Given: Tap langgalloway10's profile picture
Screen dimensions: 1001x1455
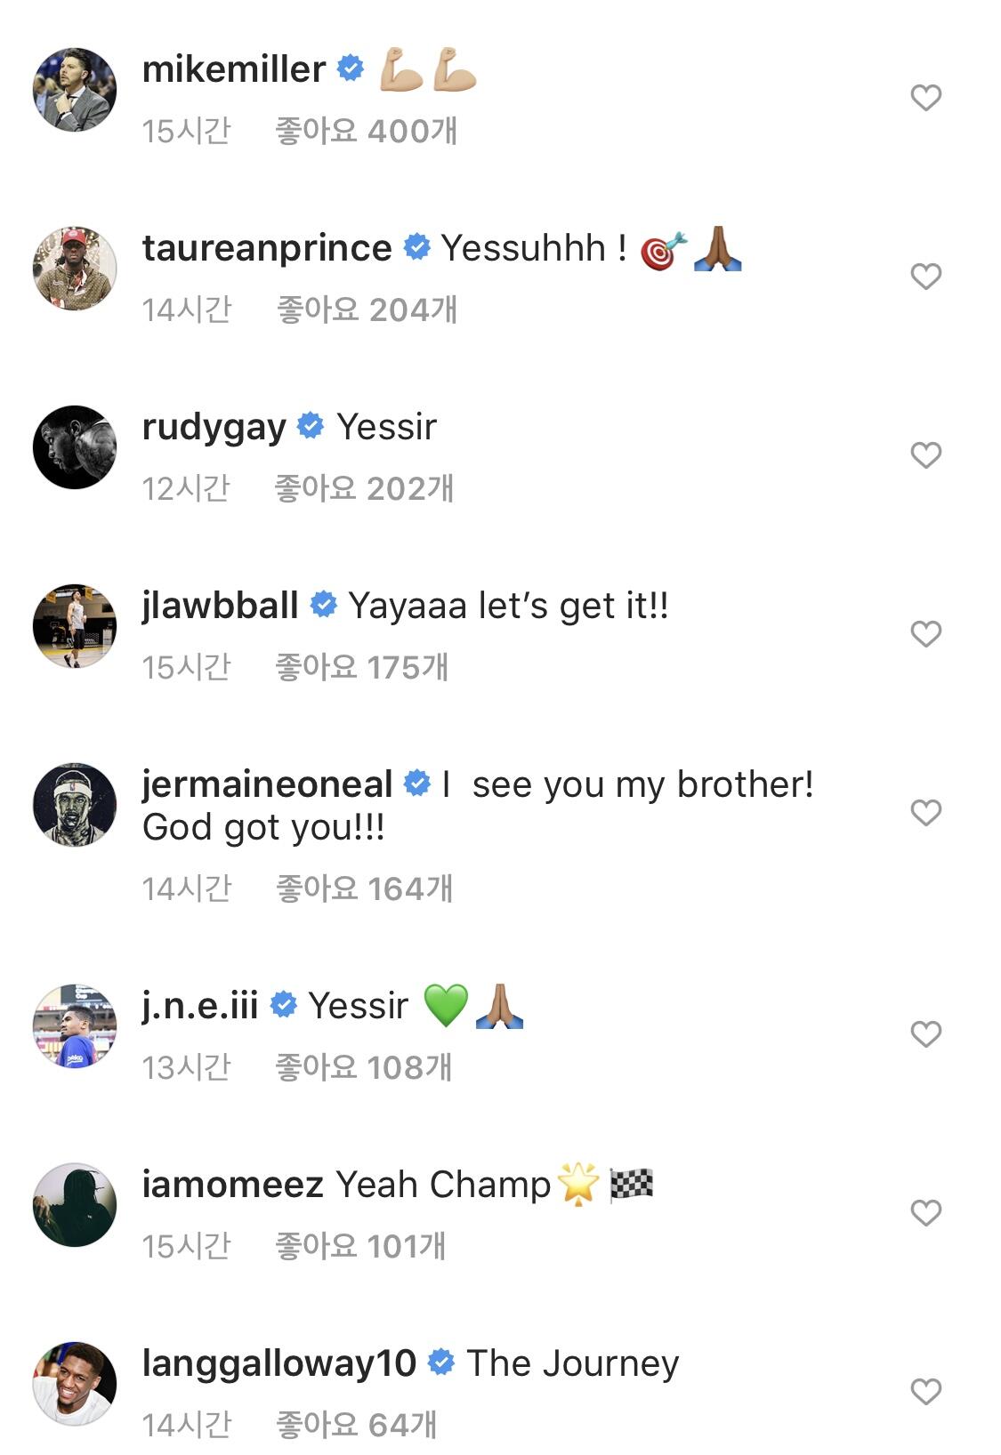Looking at the screenshot, I should point(75,1384).
